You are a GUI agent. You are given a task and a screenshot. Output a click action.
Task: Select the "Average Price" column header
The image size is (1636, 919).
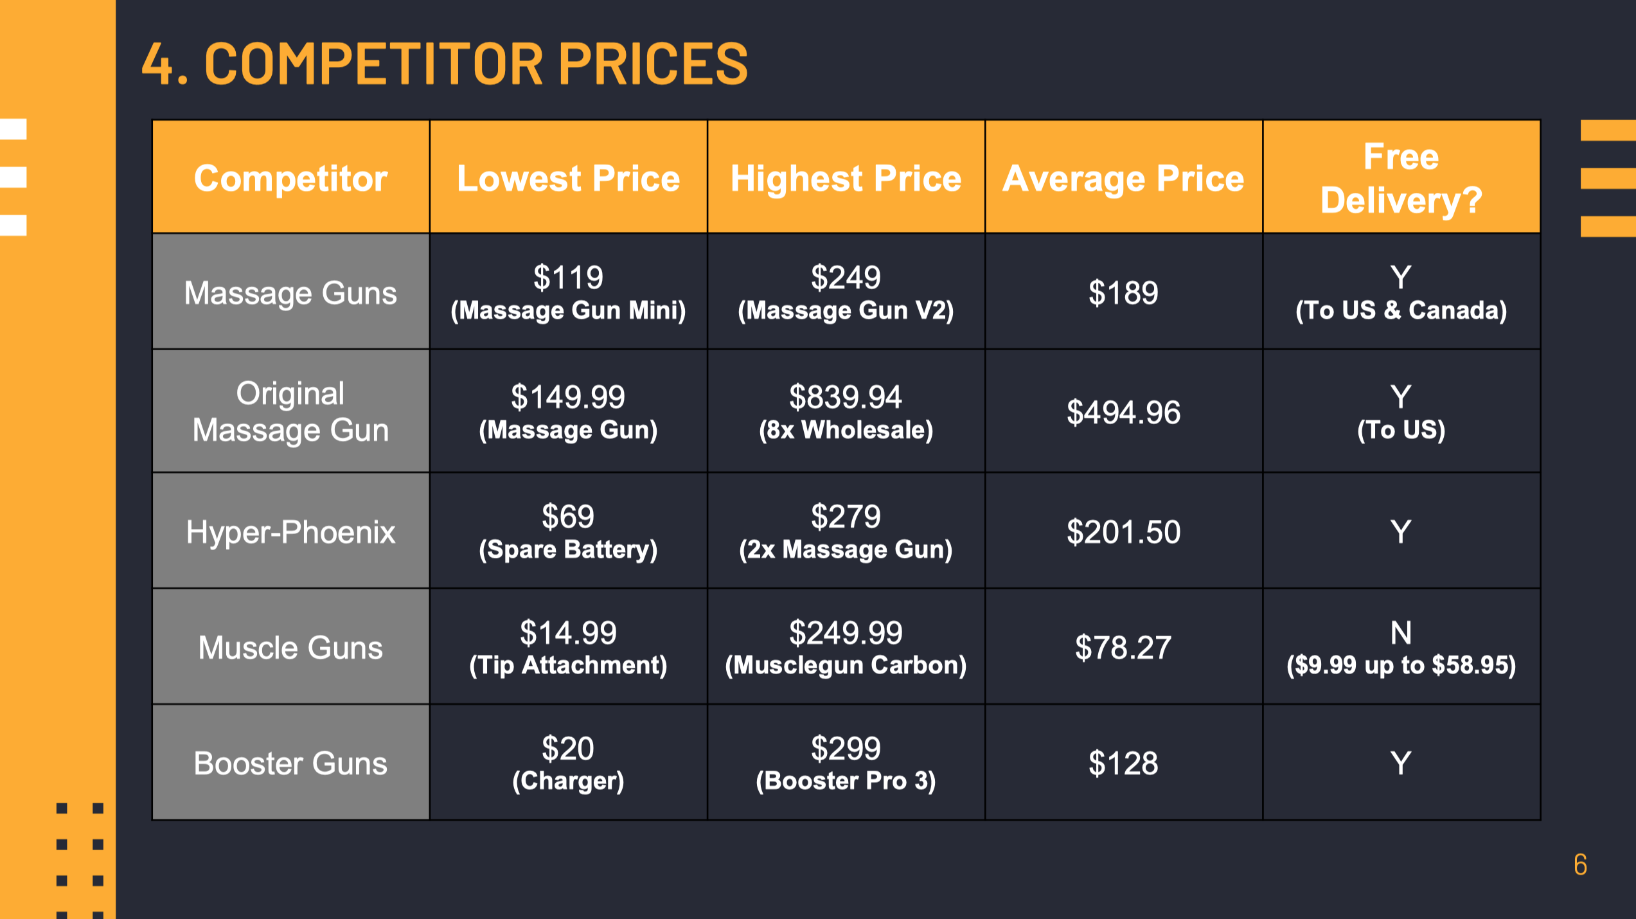coord(1123,177)
